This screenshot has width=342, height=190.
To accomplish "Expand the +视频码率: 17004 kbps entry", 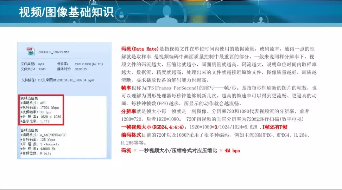I will [40, 108].
